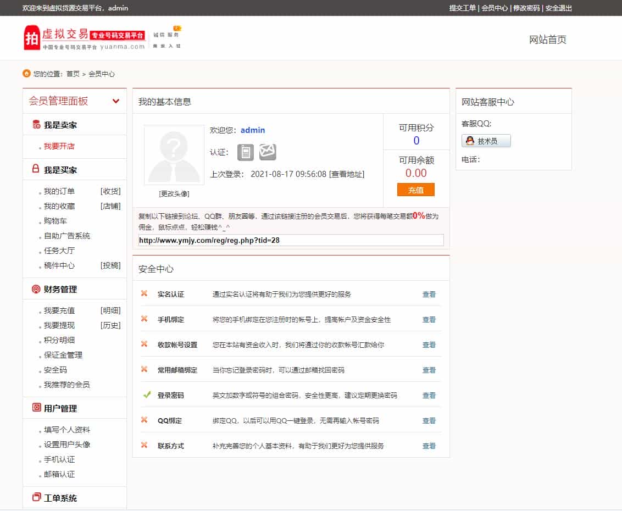Click the [收货] link

click(110, 191)
